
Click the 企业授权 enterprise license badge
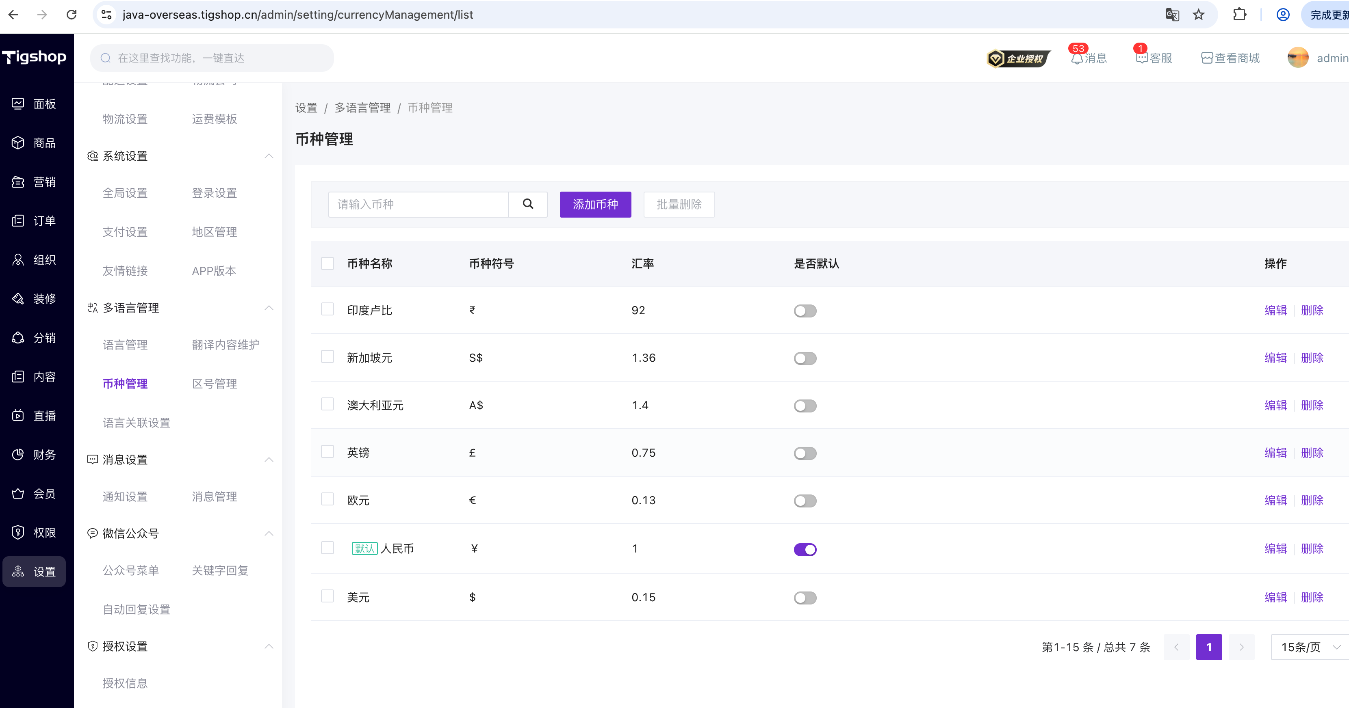pos(1018,58)
